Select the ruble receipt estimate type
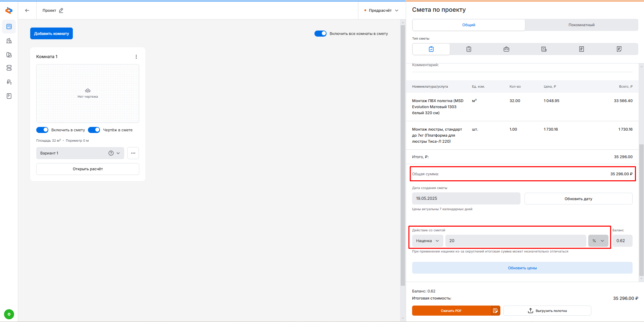Screen dimensions: 644x322 (581, 49)
